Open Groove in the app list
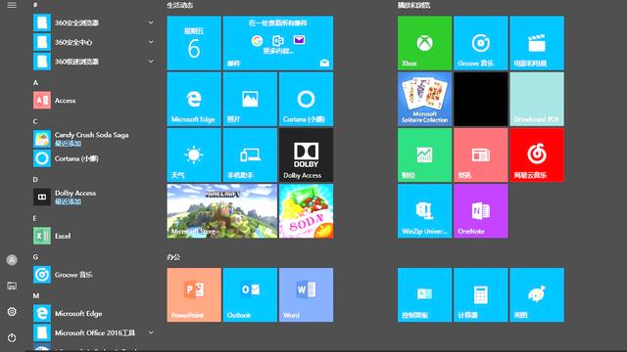 pyautogui.click(x=94, y=275)
